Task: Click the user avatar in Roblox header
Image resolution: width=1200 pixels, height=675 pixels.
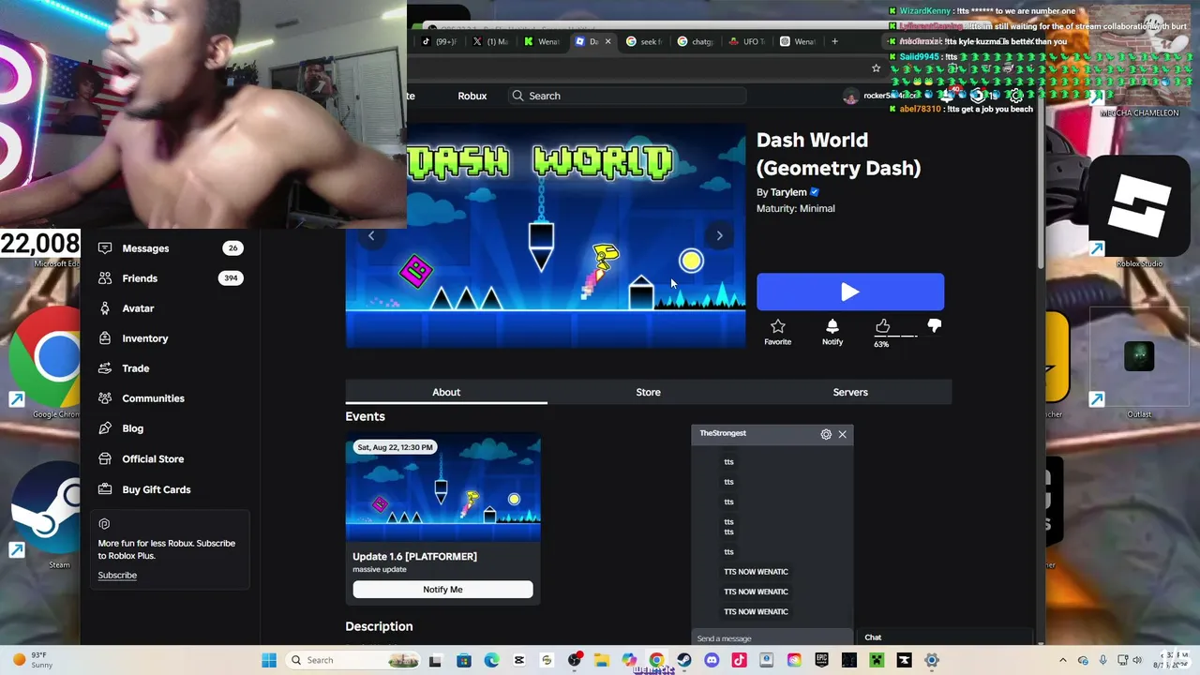Action: tap(850, 96)
